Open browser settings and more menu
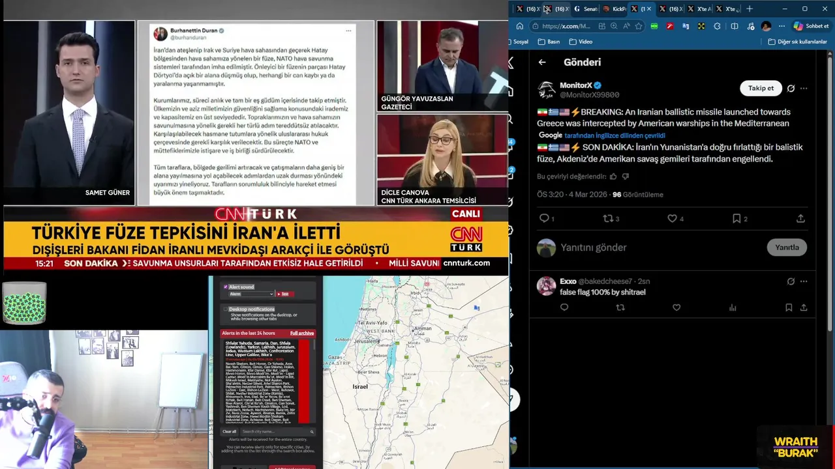Image resolution: width=835 pixels, height=469 pixels. pyautogui.click(x=782, y=26)
